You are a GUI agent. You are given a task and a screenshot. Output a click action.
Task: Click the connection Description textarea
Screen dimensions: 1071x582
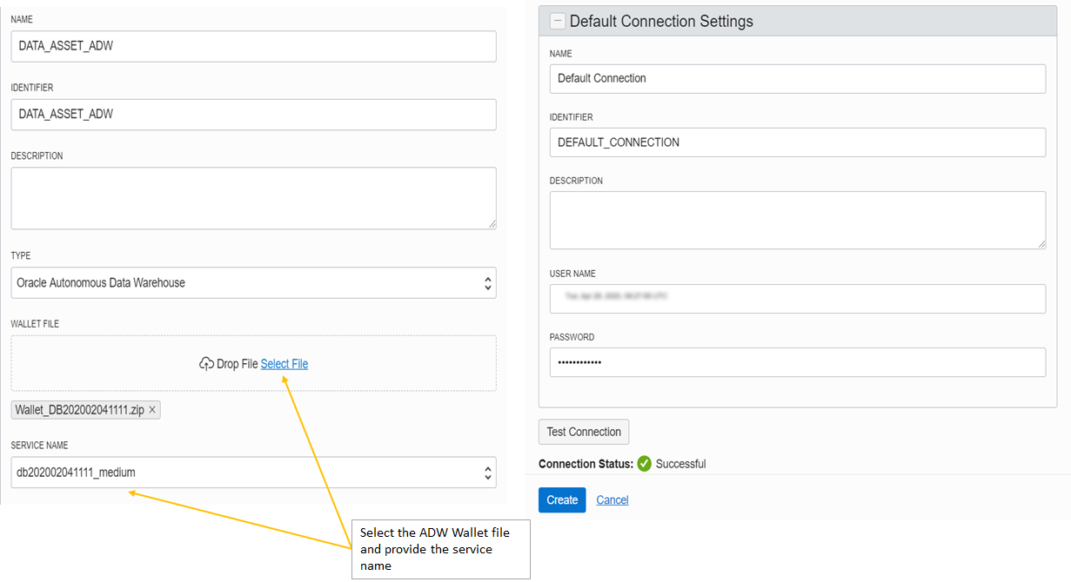(797, 220)
